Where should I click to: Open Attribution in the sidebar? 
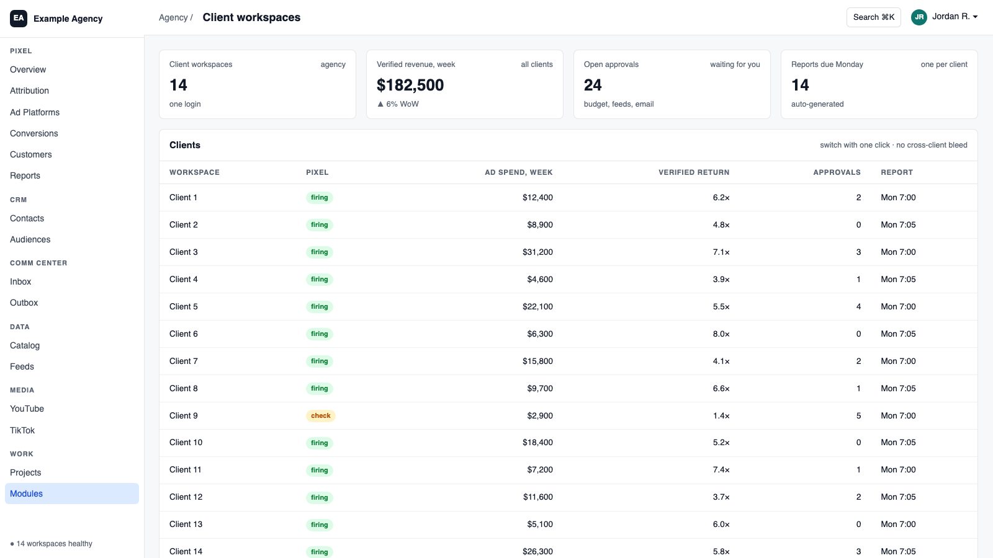coord(72,91)
